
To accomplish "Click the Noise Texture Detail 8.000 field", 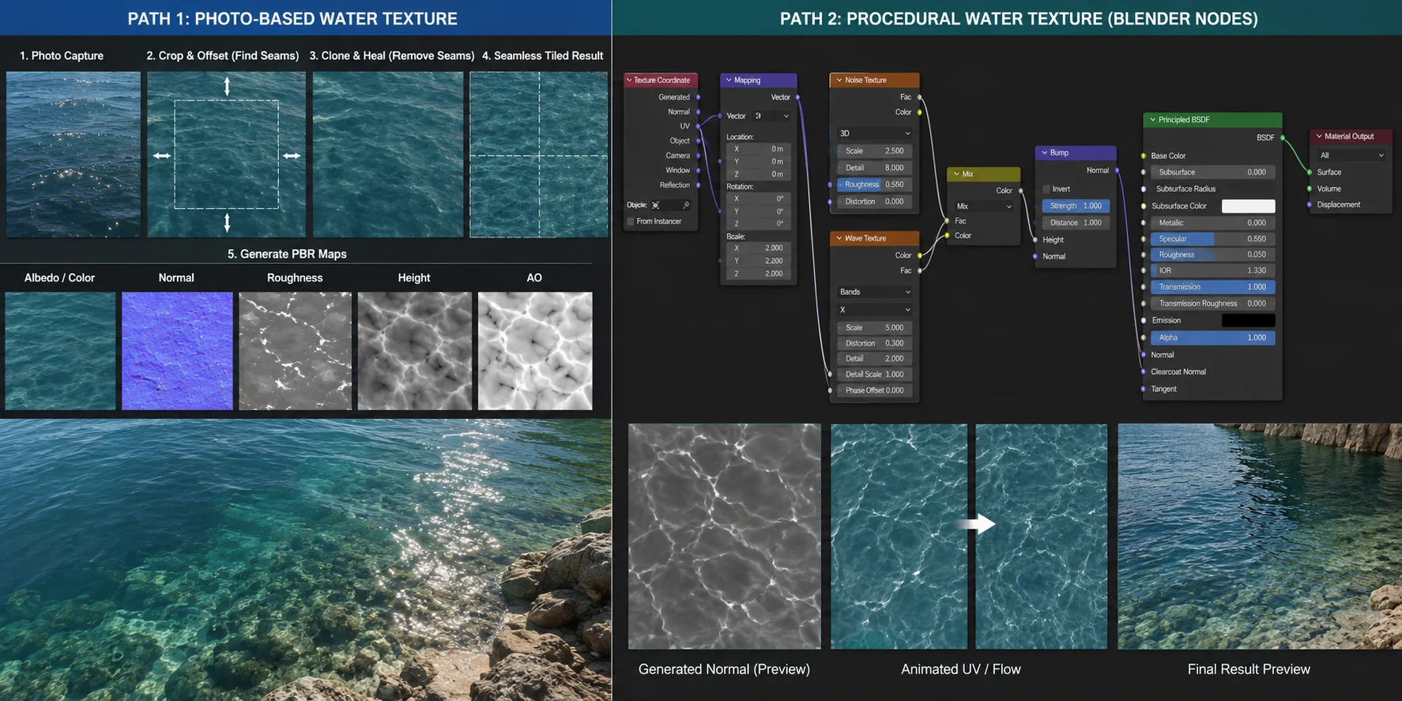I will coord(875,168).
